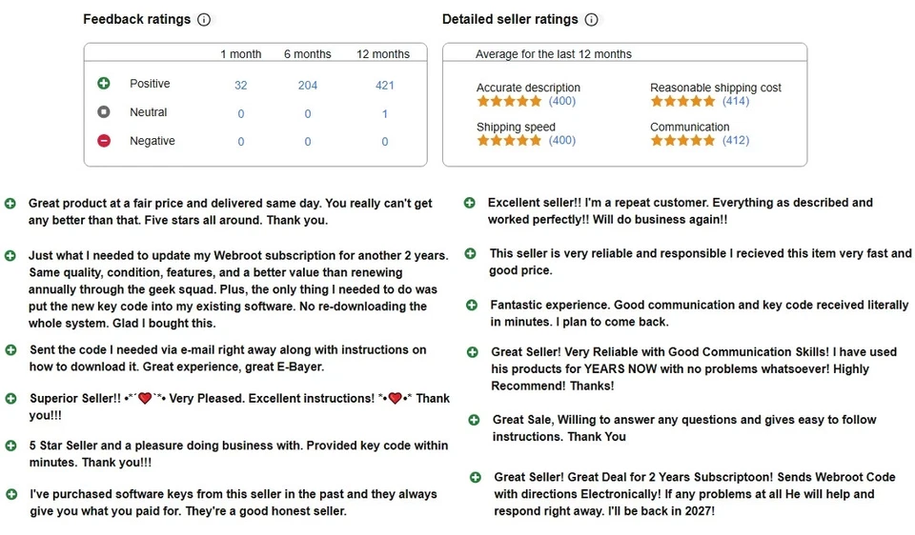The height and width of the screenshot is (535, 915).
Task: Open 1 month positive count 32
Action: point(240,86)
